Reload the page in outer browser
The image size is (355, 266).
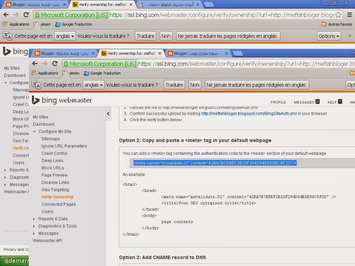click(26, 15)
